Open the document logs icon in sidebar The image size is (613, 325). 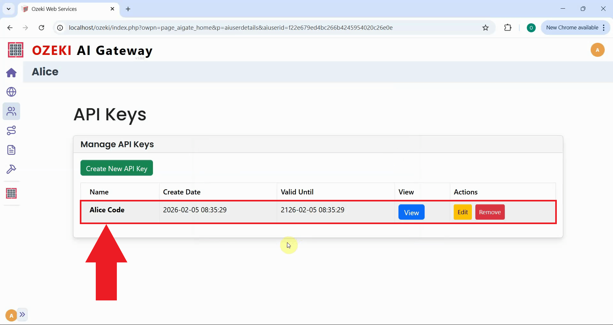pos(11,150)
